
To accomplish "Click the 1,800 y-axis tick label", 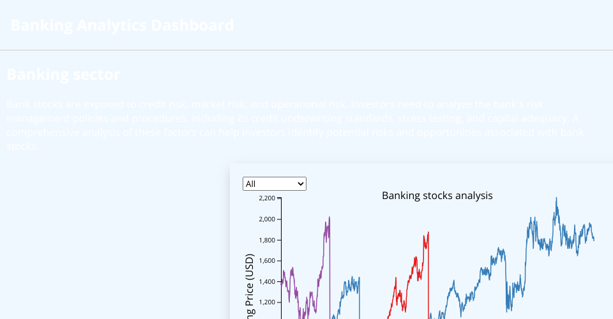I will (x=267, y=240).
